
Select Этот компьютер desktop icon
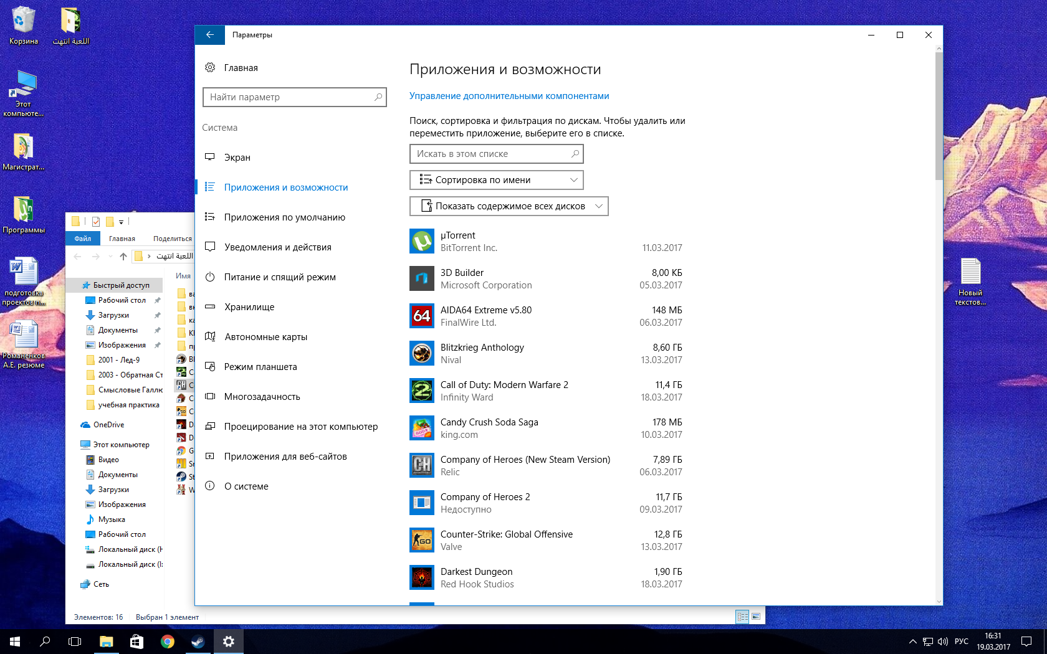[24, 93]
